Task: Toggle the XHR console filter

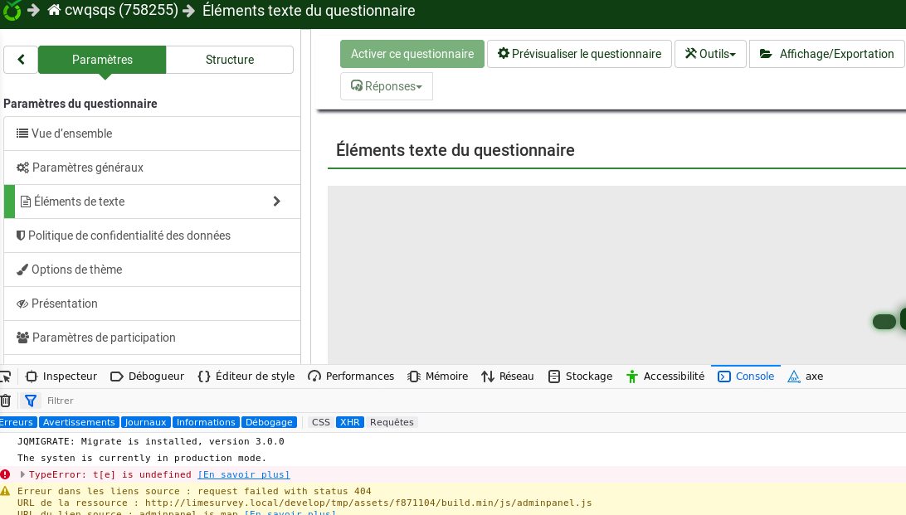Action: 349,422
